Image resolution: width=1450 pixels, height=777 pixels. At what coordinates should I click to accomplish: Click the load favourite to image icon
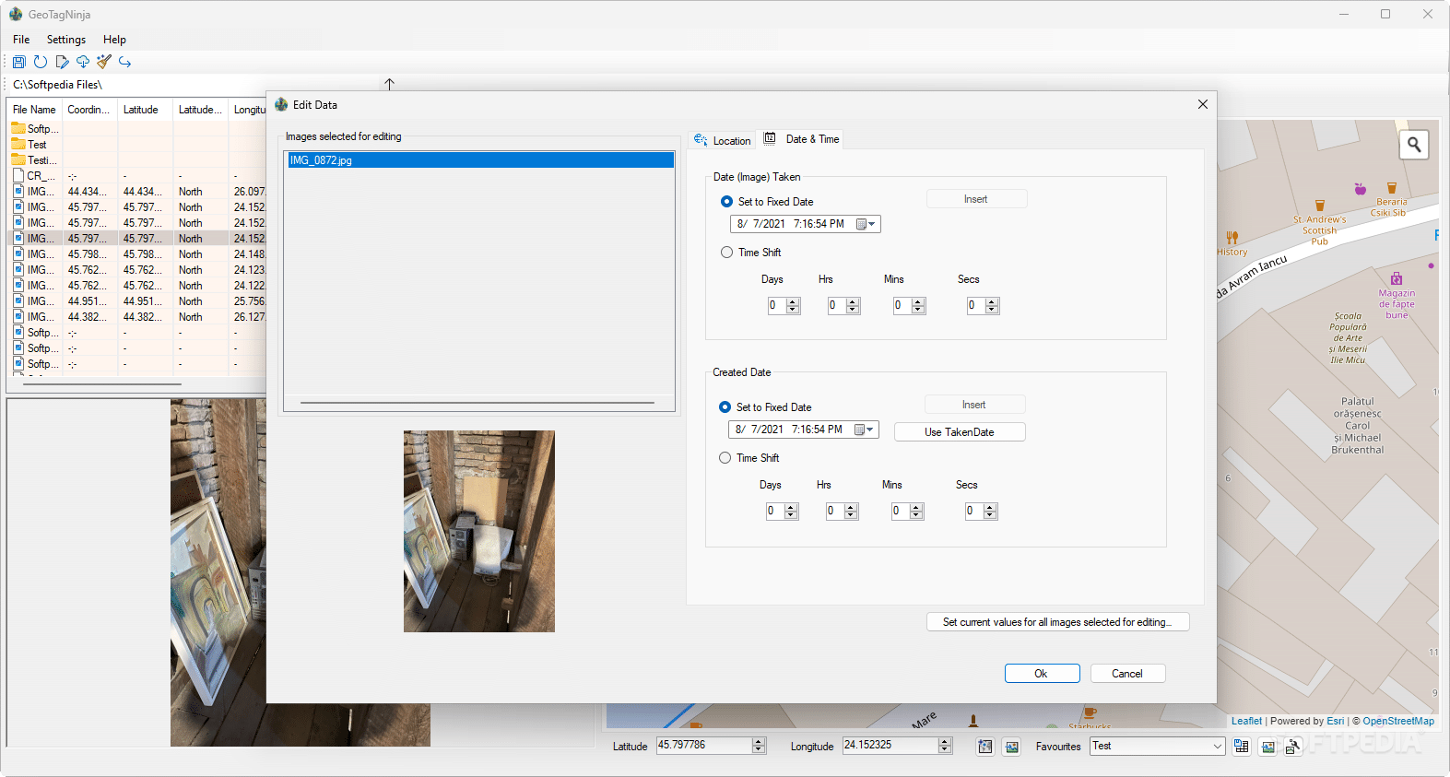1268,747
